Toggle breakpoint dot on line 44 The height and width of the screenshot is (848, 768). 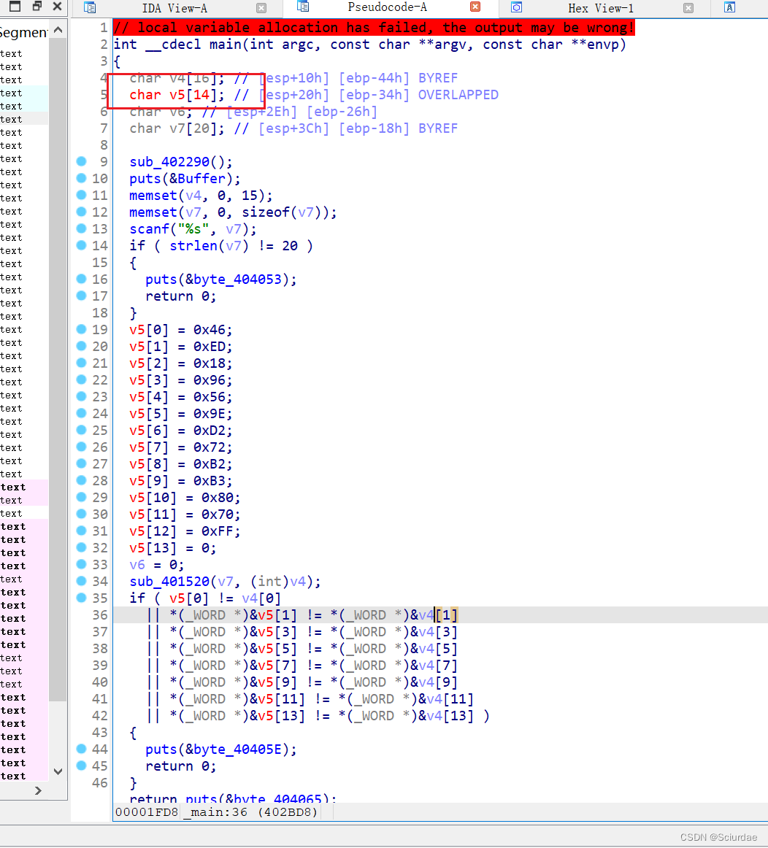tap(82, 749)
